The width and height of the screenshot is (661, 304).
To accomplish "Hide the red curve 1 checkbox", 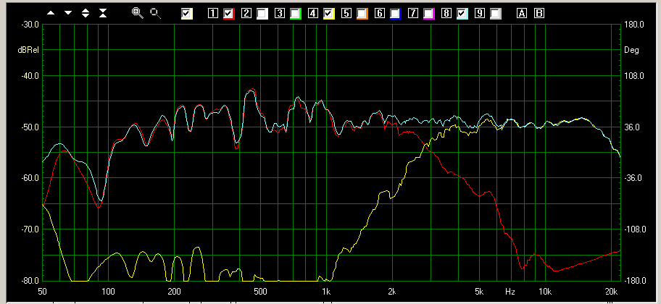I will click(229, 13).
